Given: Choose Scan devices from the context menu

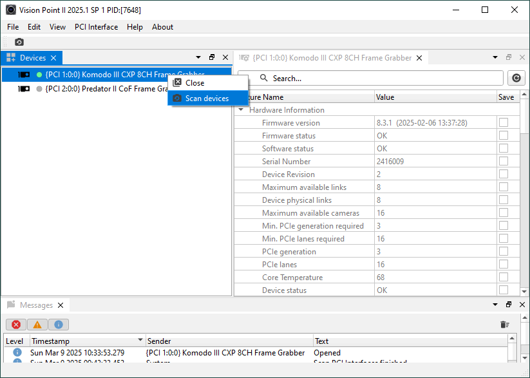Looking at the screenshot, I should point(207,99).
